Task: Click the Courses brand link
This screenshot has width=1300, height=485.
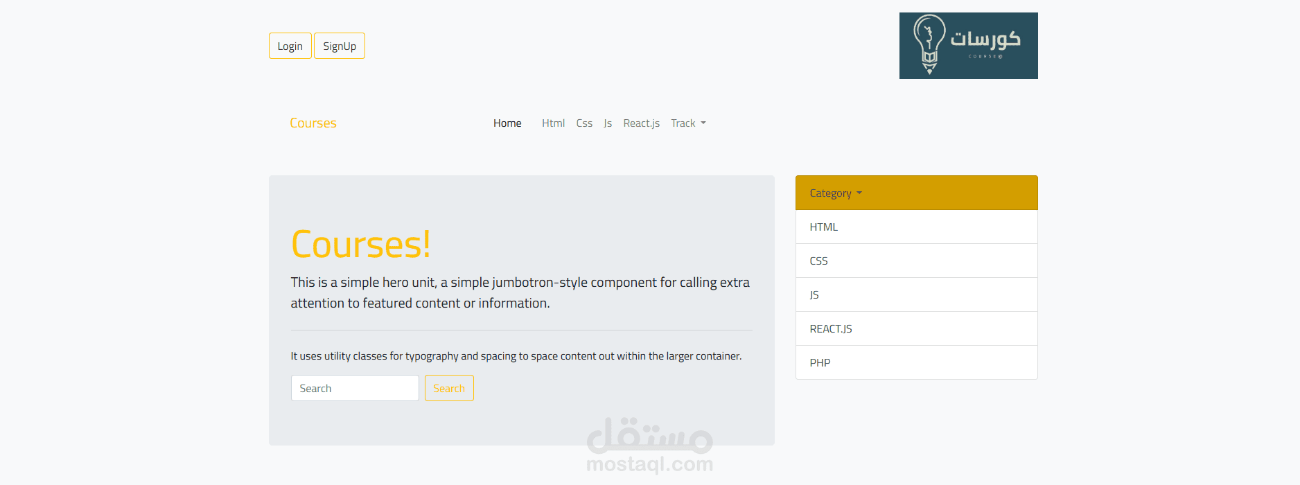Action: (x=313, y=123)
